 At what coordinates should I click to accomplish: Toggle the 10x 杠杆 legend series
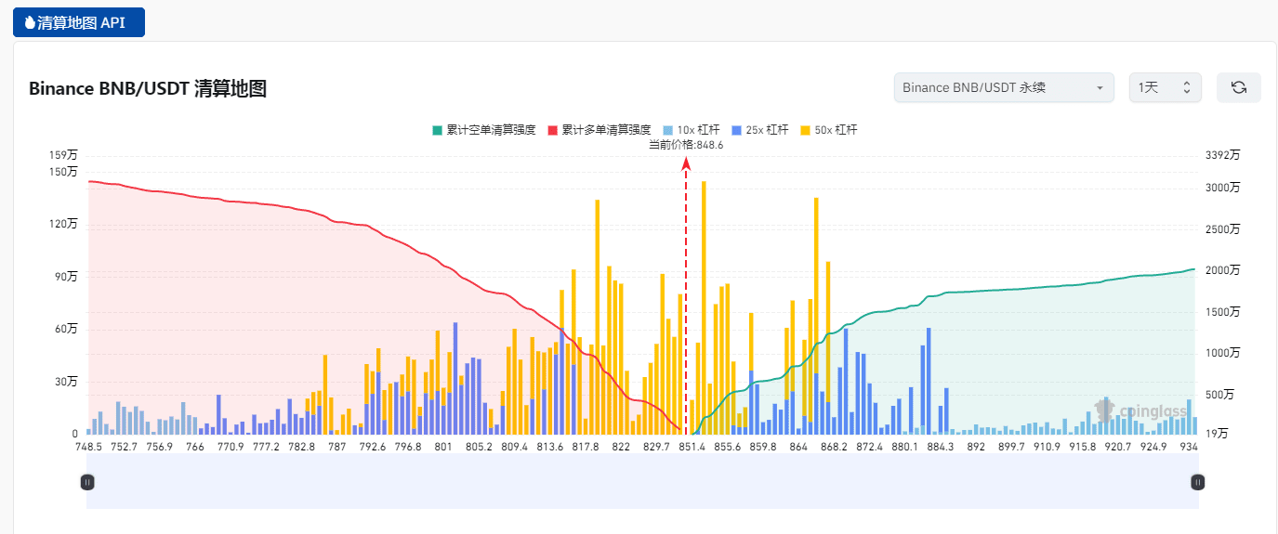(692, 130)
